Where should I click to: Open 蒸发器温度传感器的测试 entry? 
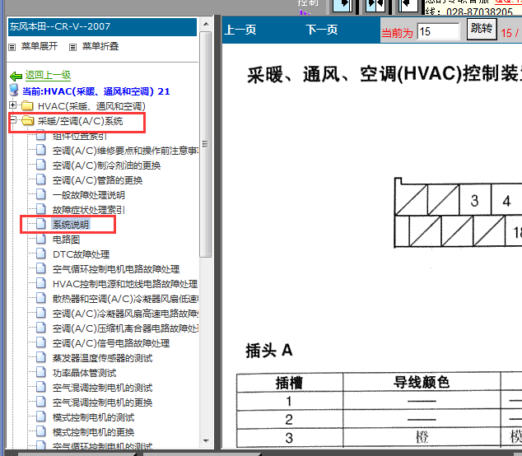(102, 358)
